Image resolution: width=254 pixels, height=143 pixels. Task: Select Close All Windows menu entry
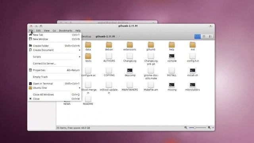[x=54, y=95]
